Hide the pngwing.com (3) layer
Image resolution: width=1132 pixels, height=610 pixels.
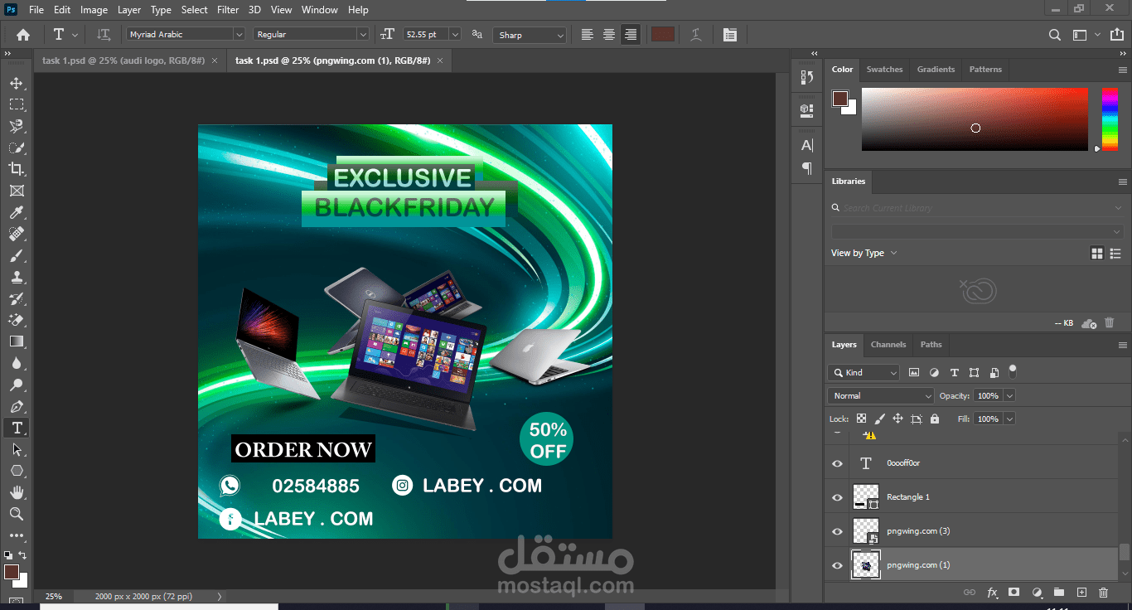(837, 531)
